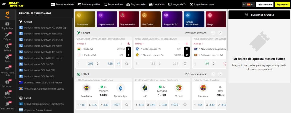Open statistics icon for Delhi Legends match
291x113 pixels.
pyautogui.click(x=187, y=44)
